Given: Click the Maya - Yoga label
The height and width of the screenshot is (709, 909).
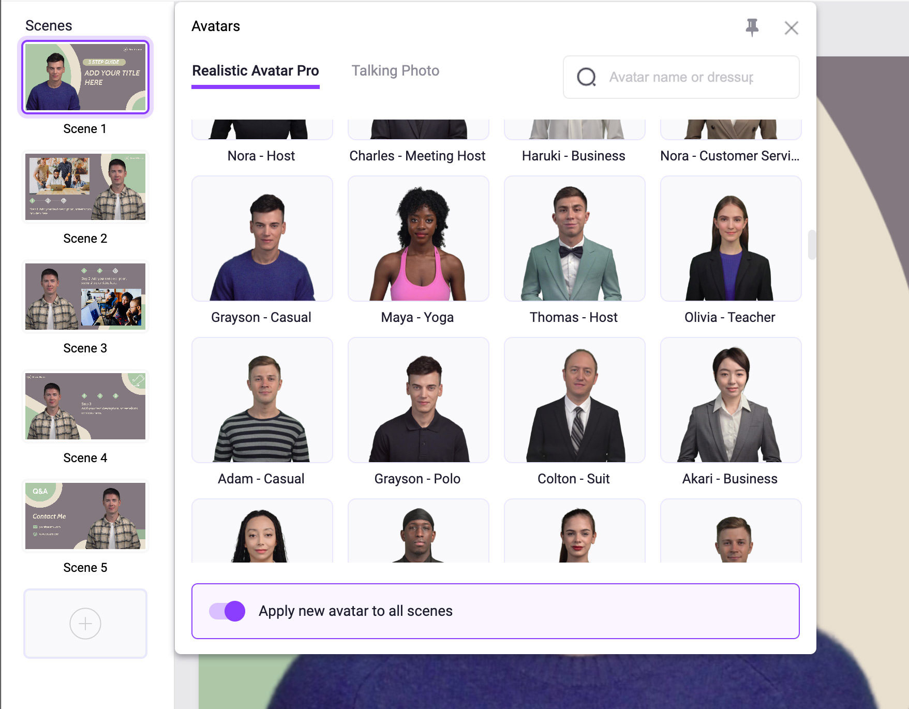Looking at the screenshot, I should (x=418, y=317).
